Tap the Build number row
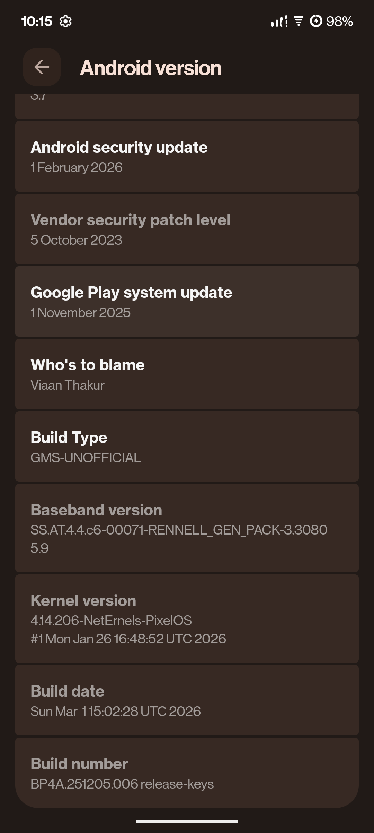 coord(187,773)
